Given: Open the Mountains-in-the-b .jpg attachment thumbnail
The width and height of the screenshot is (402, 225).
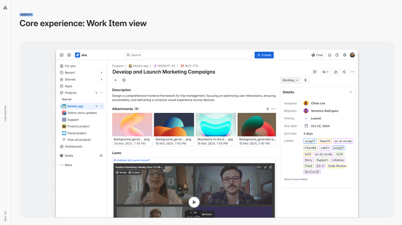Looking at the screenshot, I should (215, 125).
